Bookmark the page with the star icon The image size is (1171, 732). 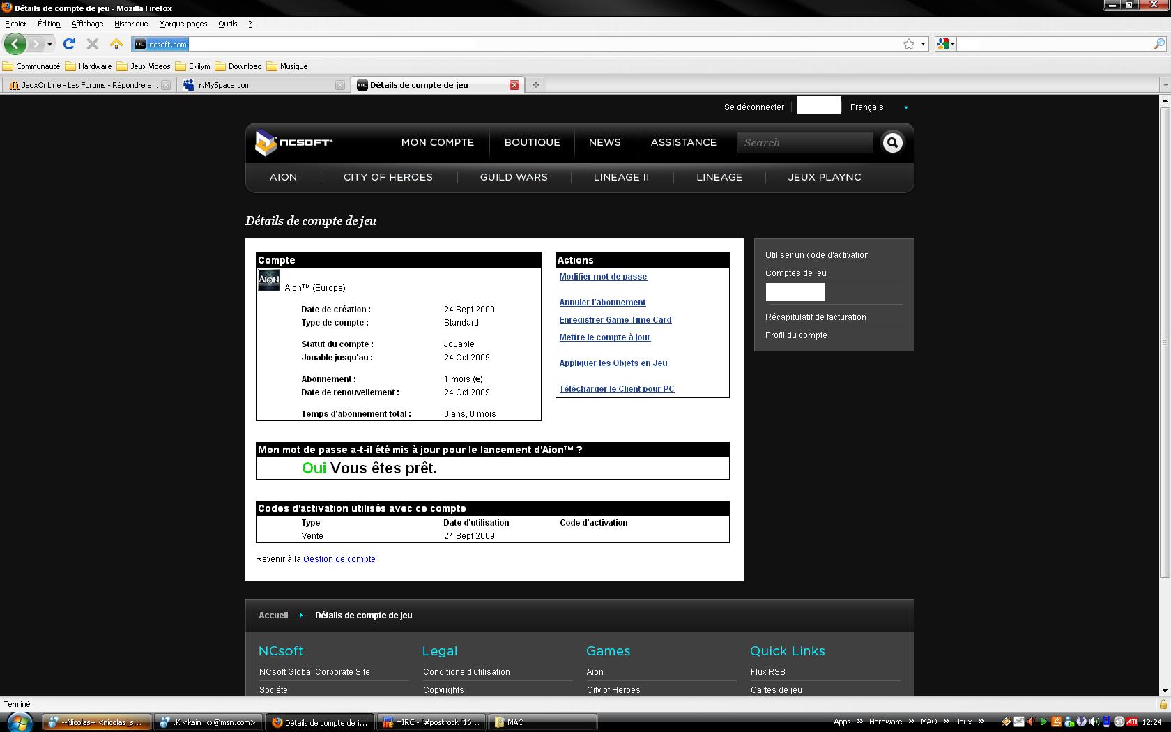click(x=908, y=44)
